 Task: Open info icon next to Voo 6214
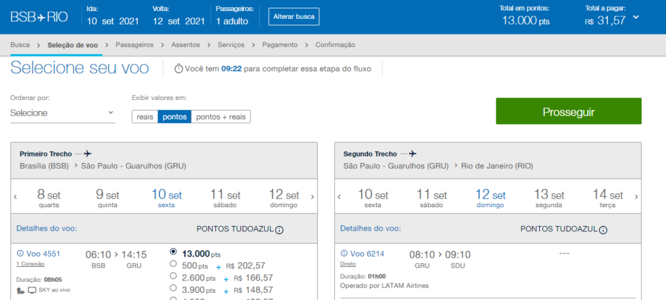click(x=343, y=254)
